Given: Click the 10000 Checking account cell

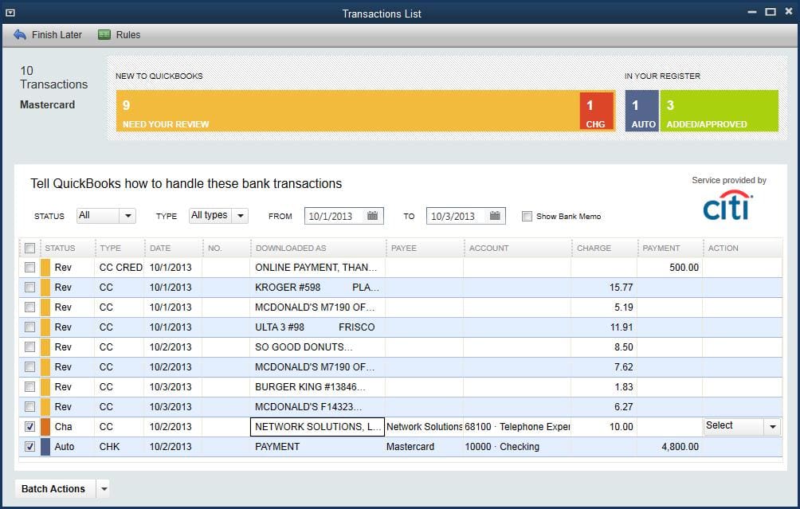Looking at the screenshot, I should [x=517, y=446].
